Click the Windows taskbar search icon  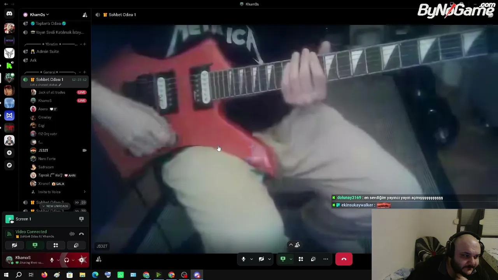point(19,275)
